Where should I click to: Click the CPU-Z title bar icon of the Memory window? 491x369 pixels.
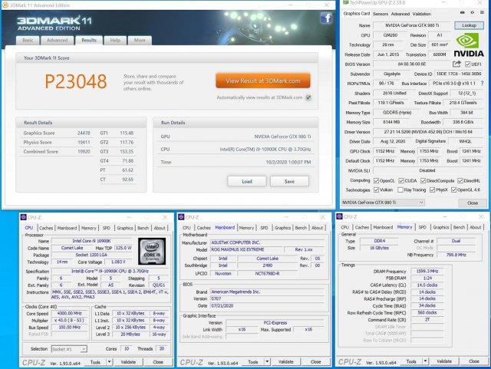339,216
